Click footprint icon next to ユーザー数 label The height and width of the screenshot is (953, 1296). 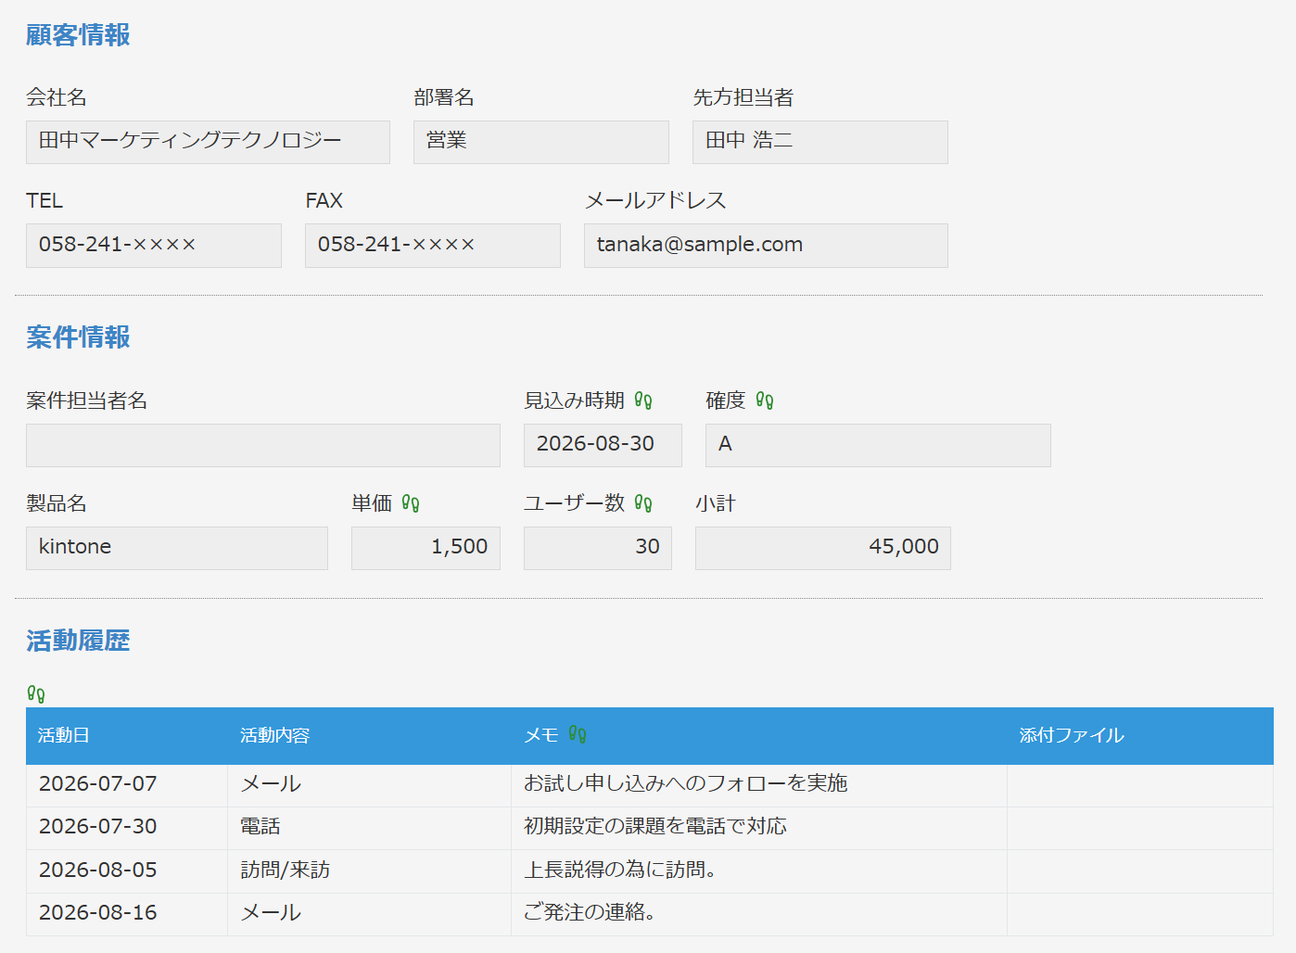tap(643, 503)
